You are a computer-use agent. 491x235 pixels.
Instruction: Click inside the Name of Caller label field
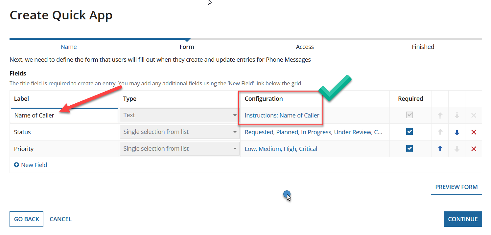coord(64,115)
